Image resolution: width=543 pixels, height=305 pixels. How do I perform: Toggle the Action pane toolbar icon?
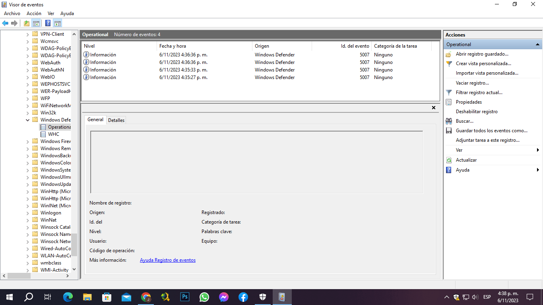tap(57, 23)
